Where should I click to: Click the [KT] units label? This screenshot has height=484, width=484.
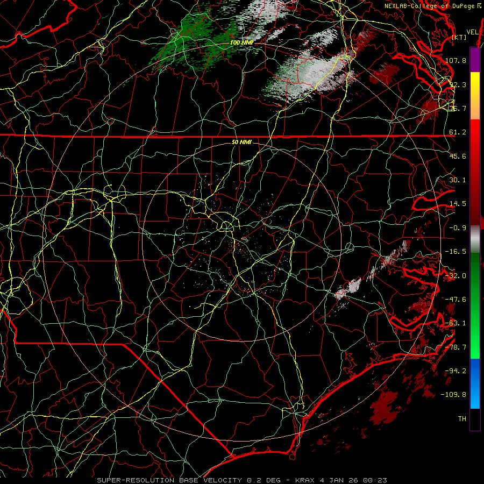pyautogui.click(x=459, y=37)
